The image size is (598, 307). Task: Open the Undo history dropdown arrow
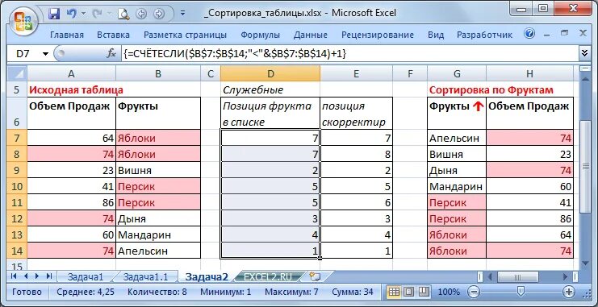pyautogui.click(x=82, y=14)
